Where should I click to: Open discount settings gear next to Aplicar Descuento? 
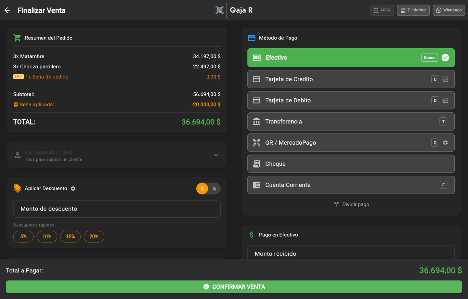coord(73,188)
